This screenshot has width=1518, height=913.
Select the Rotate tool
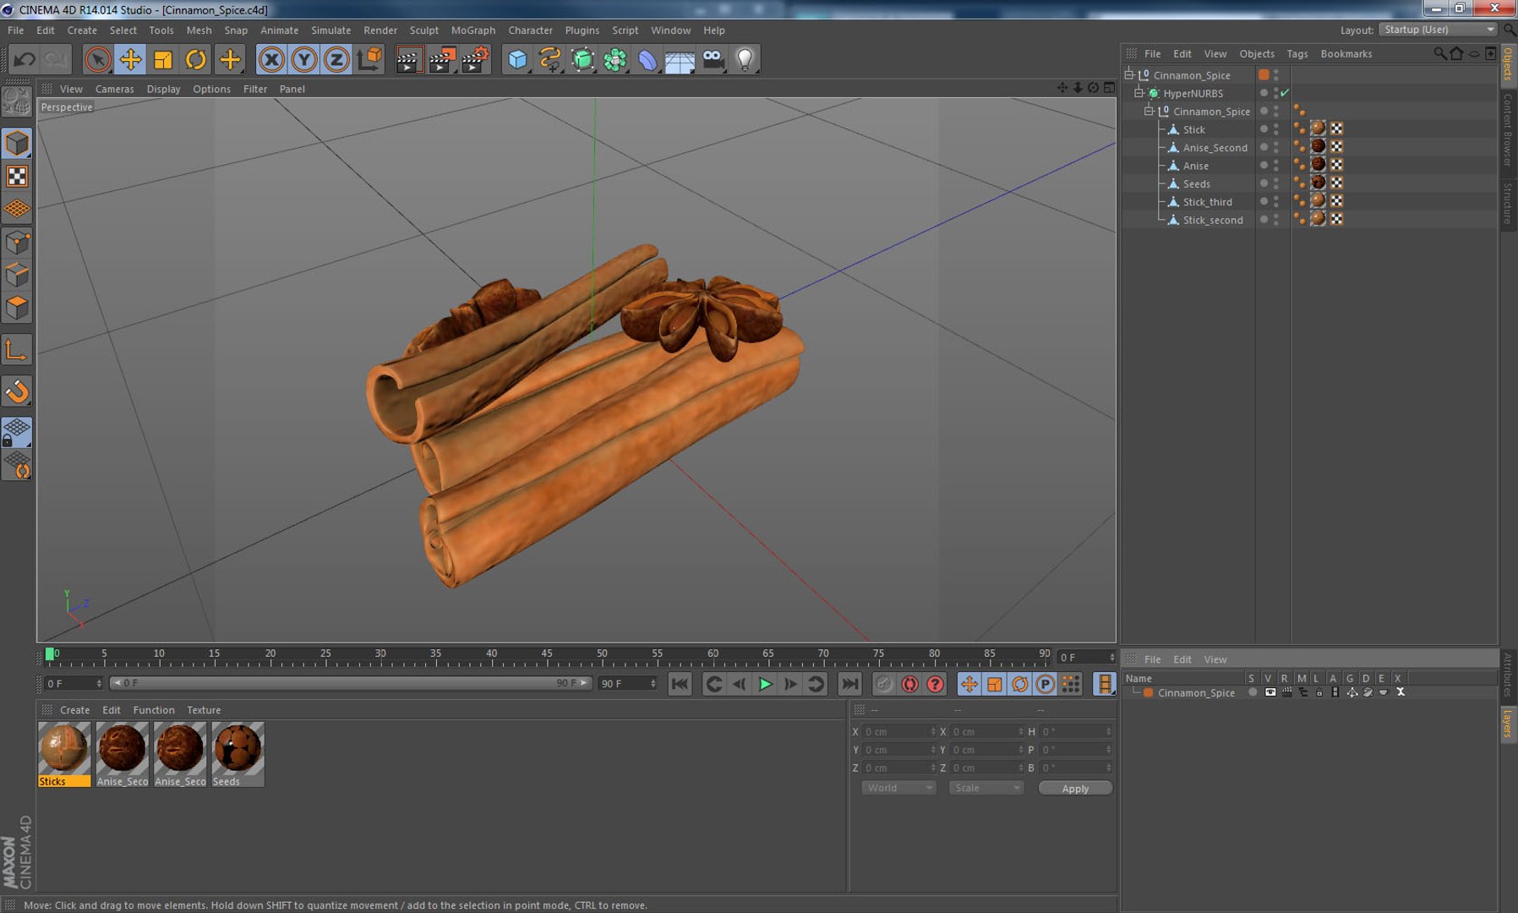[x=196, y=60]
